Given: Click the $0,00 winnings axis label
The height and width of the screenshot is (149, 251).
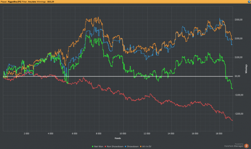Looking at the screenshot, I should (237, 76).
